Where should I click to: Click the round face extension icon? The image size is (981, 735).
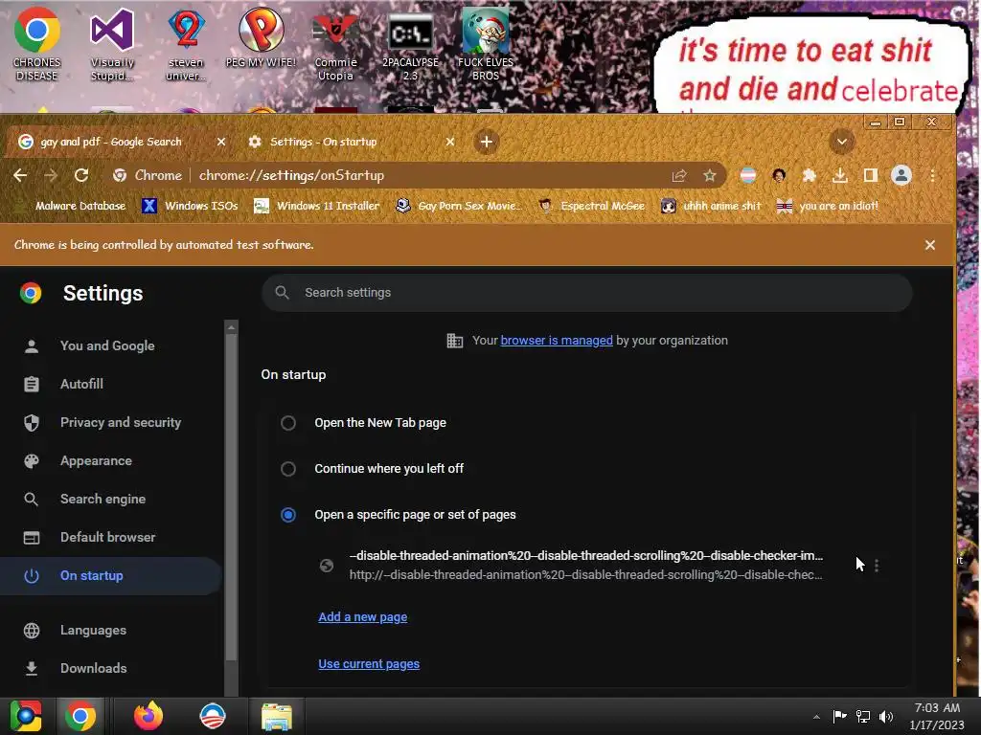click(779, 176)
